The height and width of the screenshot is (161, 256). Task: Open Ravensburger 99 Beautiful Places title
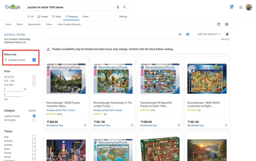click(156, 104)
